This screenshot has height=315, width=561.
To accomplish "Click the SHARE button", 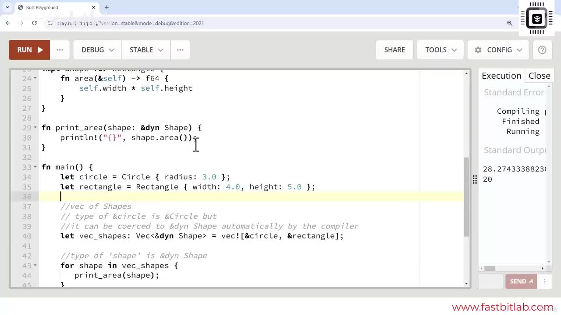I will 394,50.
